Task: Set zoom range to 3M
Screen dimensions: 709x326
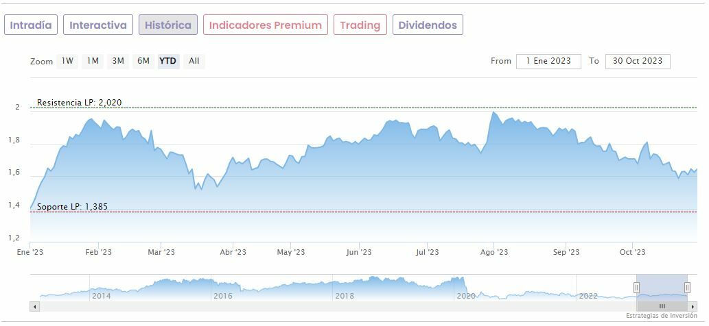Action: (118, 61)
